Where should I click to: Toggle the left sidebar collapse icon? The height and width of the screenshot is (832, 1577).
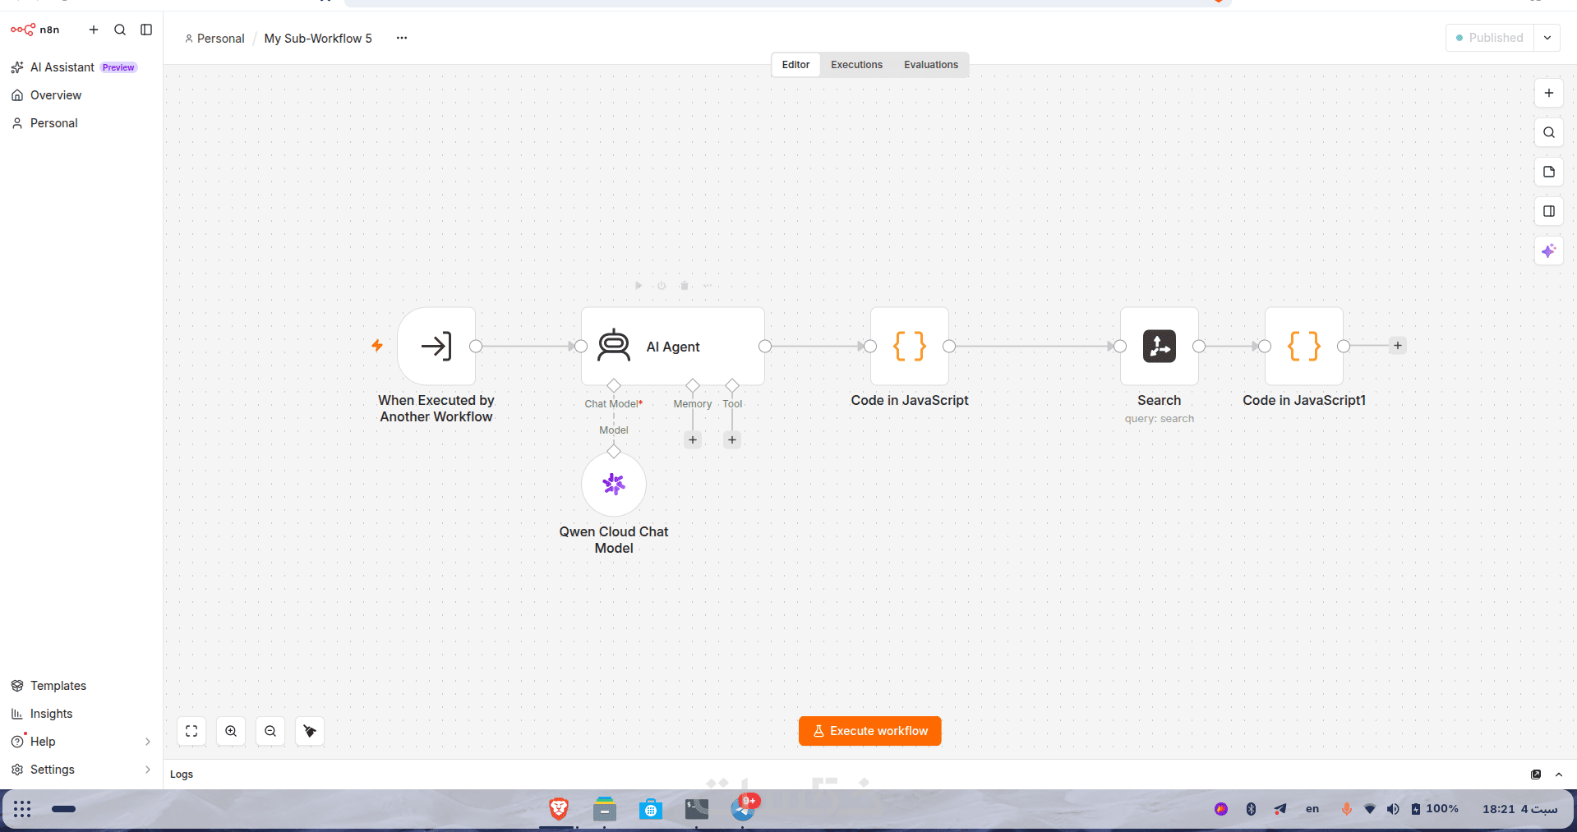[146, 30]
